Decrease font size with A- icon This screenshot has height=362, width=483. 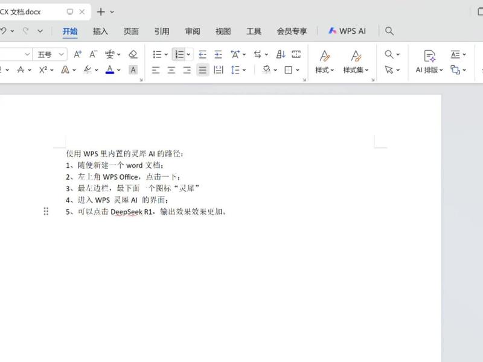tap(93, 54)
